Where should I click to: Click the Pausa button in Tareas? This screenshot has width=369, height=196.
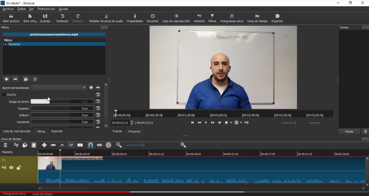349,131
